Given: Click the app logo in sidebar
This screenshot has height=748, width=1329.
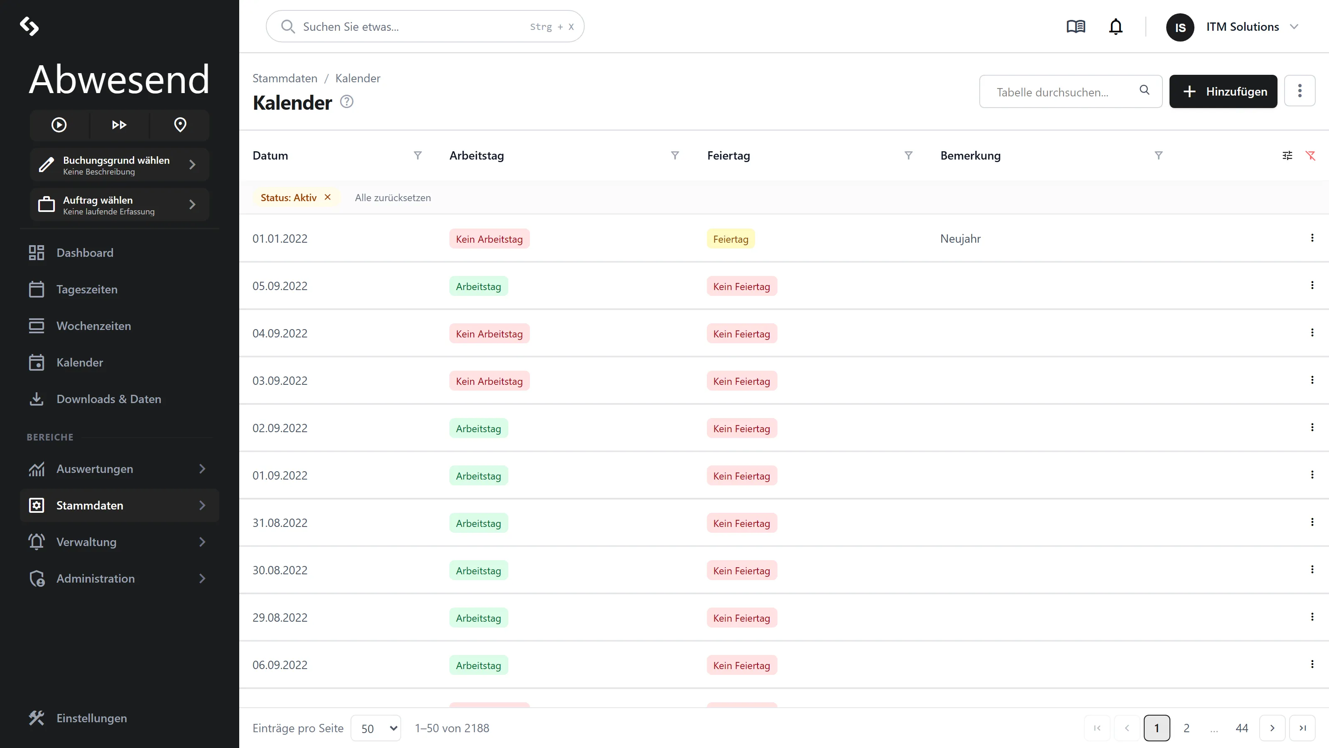Looking at the screenshot, I should (29, 26).
